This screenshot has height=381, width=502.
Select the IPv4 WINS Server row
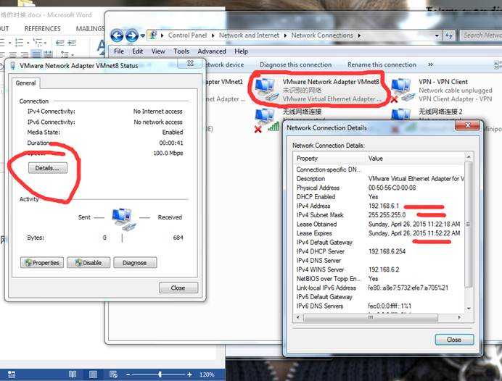[379, 269]
